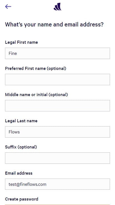The image size is (115, 205).
Task: Focus the Legal First name input field
Action: [57, 53]
